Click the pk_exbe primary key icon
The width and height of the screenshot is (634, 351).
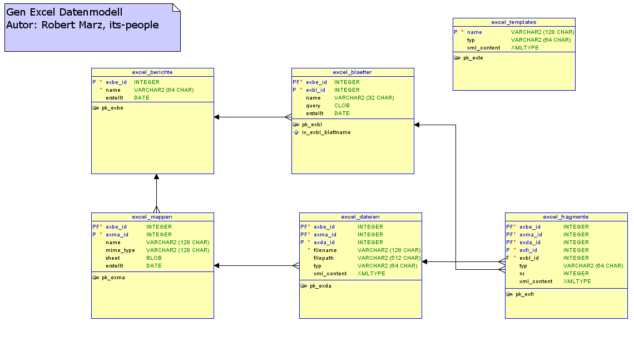96,108
